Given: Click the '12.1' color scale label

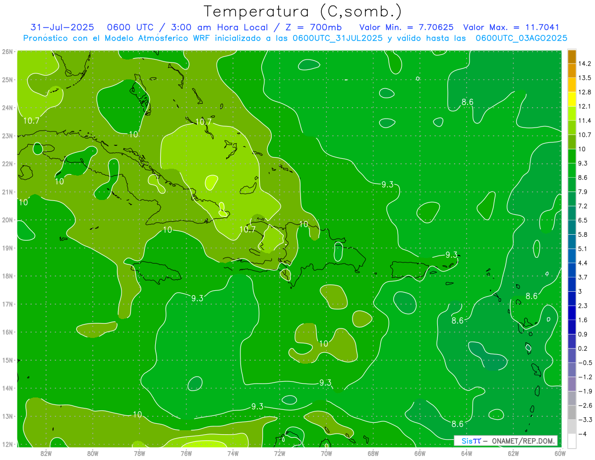Looking at the screenshot, I should pos(584,107).
